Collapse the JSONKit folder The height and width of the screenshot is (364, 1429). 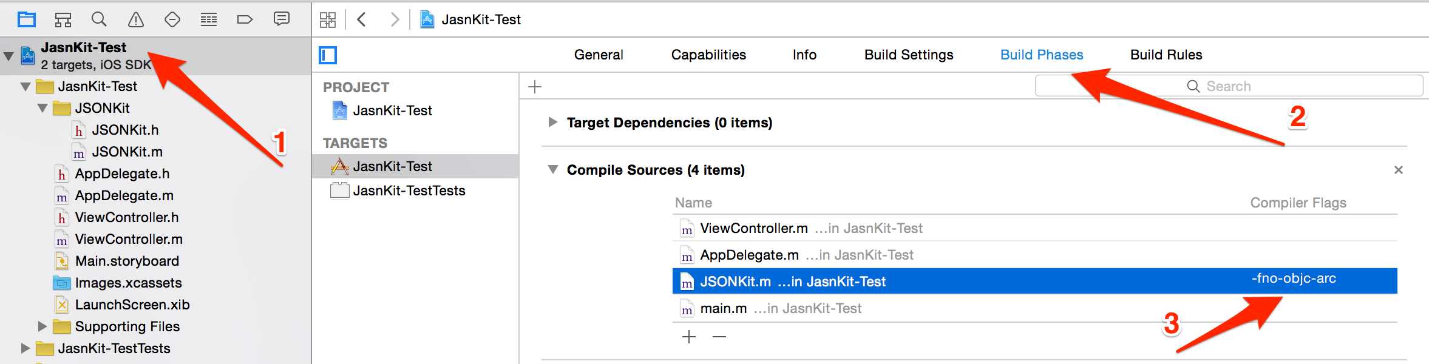tap(42, 109)
